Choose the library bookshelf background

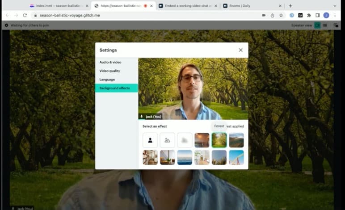tap(150, 157)
